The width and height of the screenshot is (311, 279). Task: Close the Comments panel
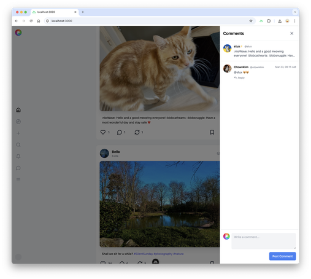coord(292,33)
